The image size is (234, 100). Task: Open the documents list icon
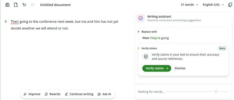pyautogui.click(x=7, y=5)
